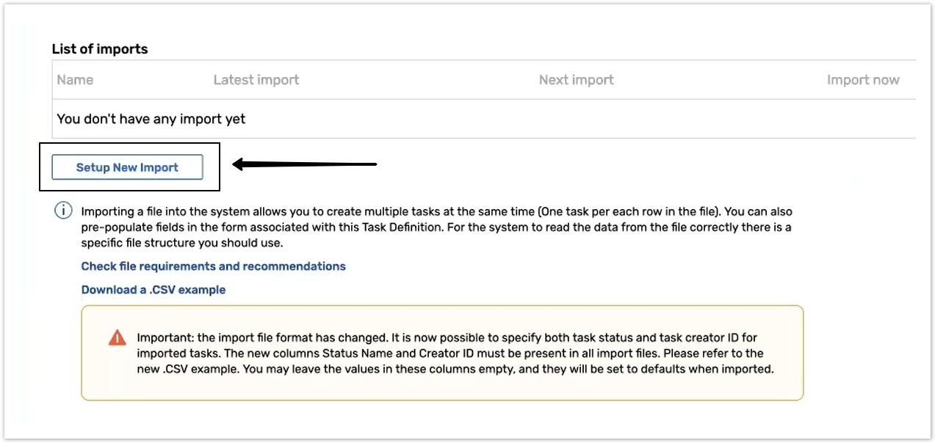Download a .CSV example file
This screenshot has width=935, height=443.
[153, 290]
